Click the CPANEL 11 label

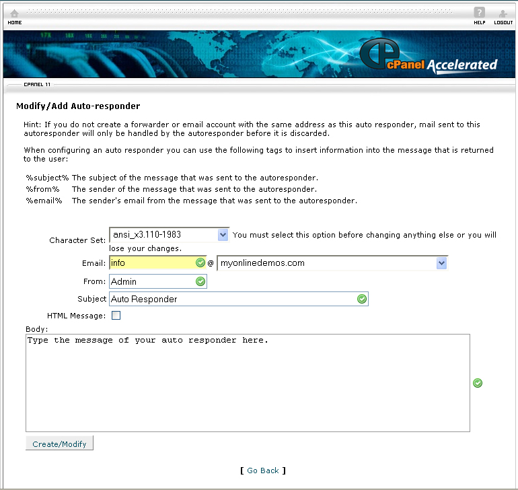pyautogui.click(x=37, y=85)
